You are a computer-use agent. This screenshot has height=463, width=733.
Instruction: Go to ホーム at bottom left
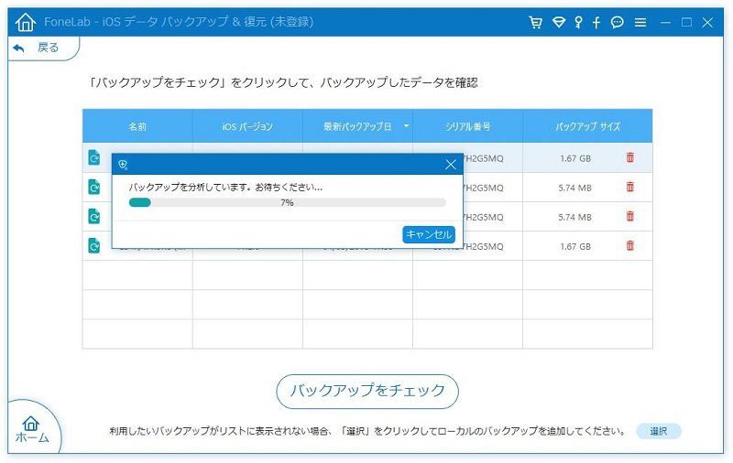(32, 429)
